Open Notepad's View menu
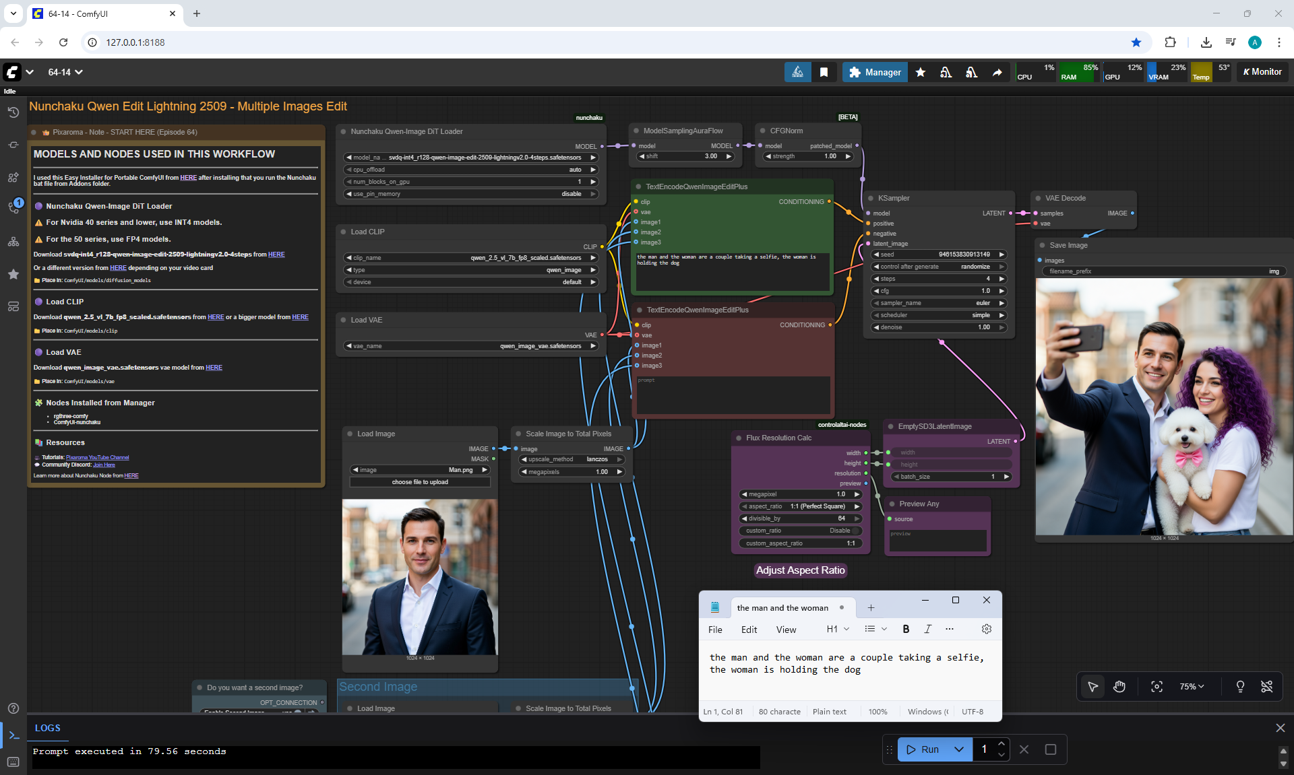The image size is (1294, 775). [x=786, y=630]
